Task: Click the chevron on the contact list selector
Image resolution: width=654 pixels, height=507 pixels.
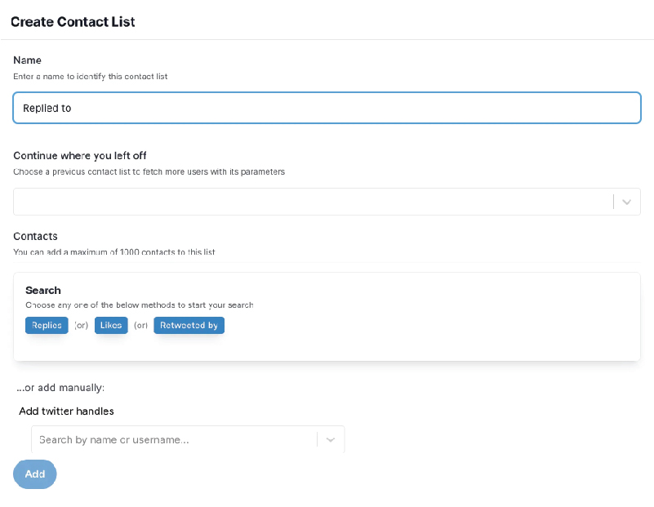Action: point(627,202)
